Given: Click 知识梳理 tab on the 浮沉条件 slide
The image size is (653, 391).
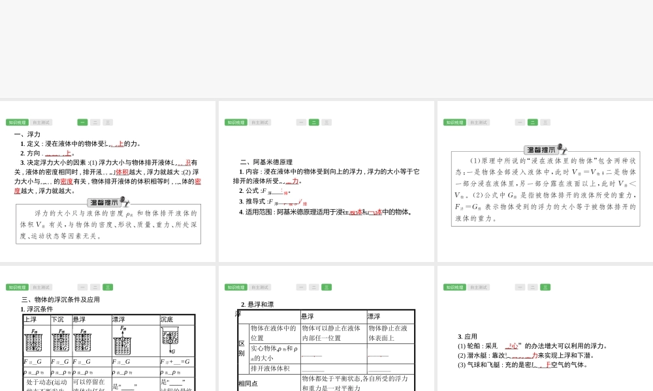Looking at the screenshot, I should coord(17,287).
